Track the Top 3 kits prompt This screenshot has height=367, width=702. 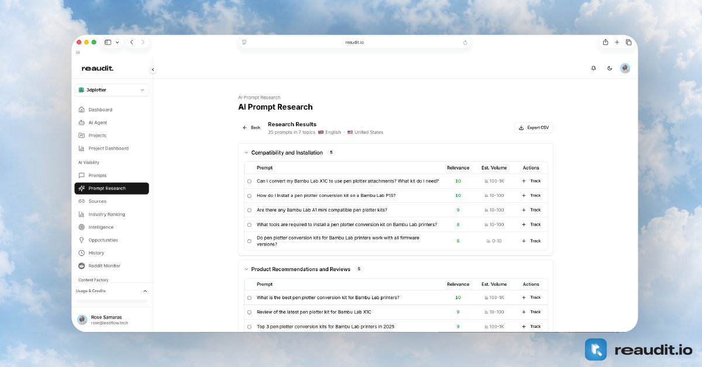531,327
